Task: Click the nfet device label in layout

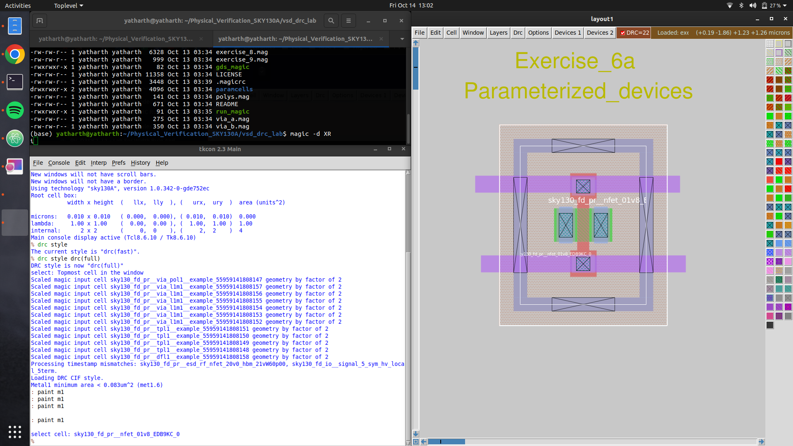Action: point(597,200)
